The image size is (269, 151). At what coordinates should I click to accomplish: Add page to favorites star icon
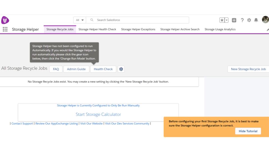pos(222,20)
